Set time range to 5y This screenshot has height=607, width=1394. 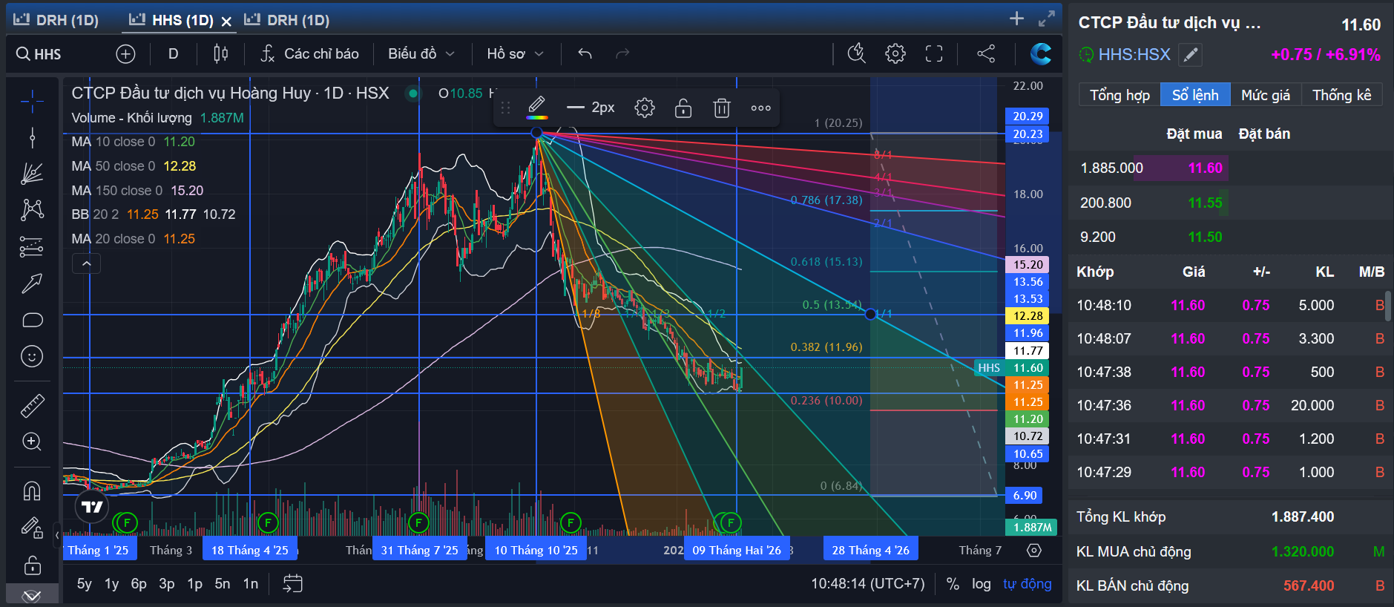tap(85, 584)
